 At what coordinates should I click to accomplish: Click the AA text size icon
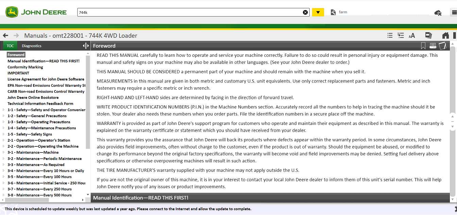pyautogui.click(x=412, y=36)
